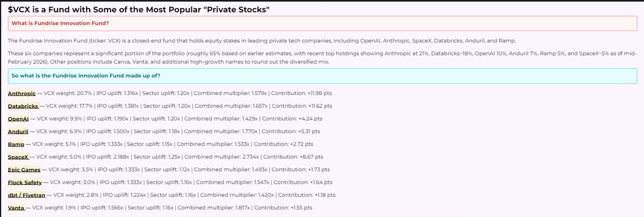
Task: Follow the Vanta link
Action: tap(16, 208)
